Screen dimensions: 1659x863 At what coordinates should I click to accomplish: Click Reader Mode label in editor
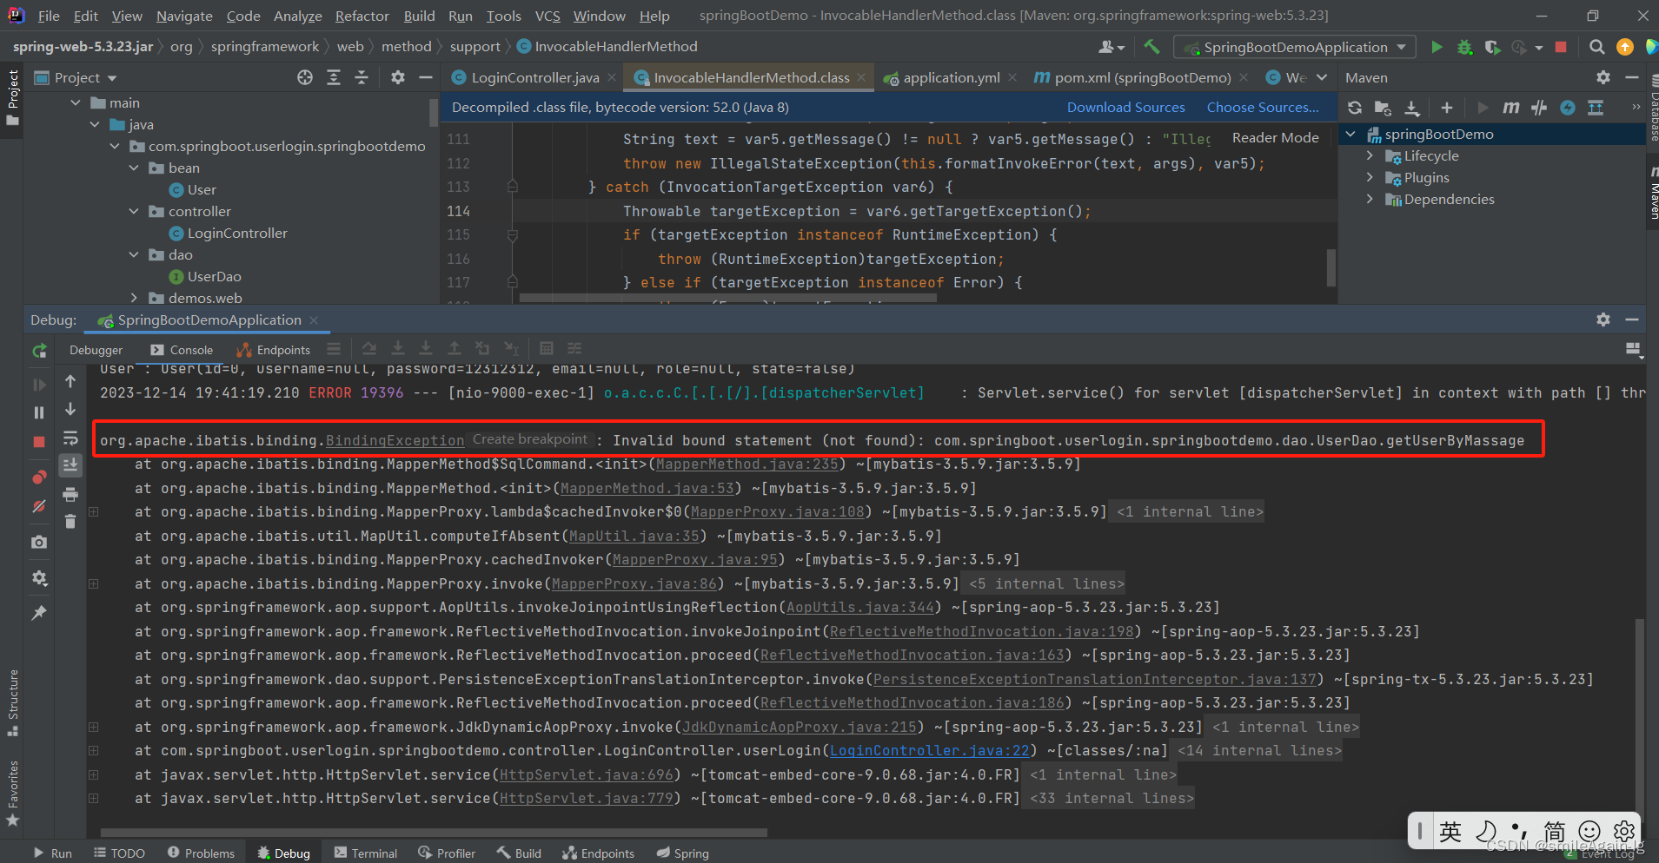tap(1275, 138)
